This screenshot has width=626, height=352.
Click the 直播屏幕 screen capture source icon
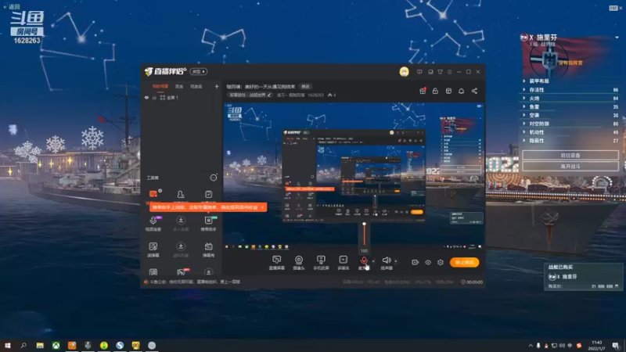pos(276,260)
